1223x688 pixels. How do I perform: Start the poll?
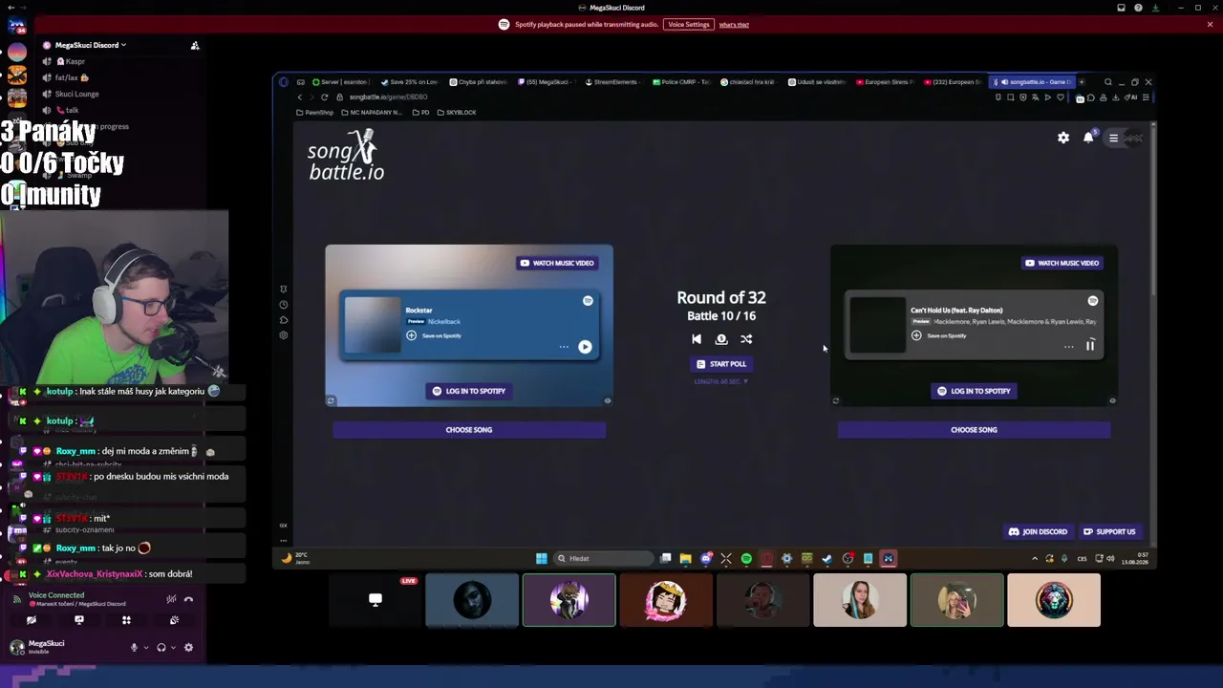721,364
